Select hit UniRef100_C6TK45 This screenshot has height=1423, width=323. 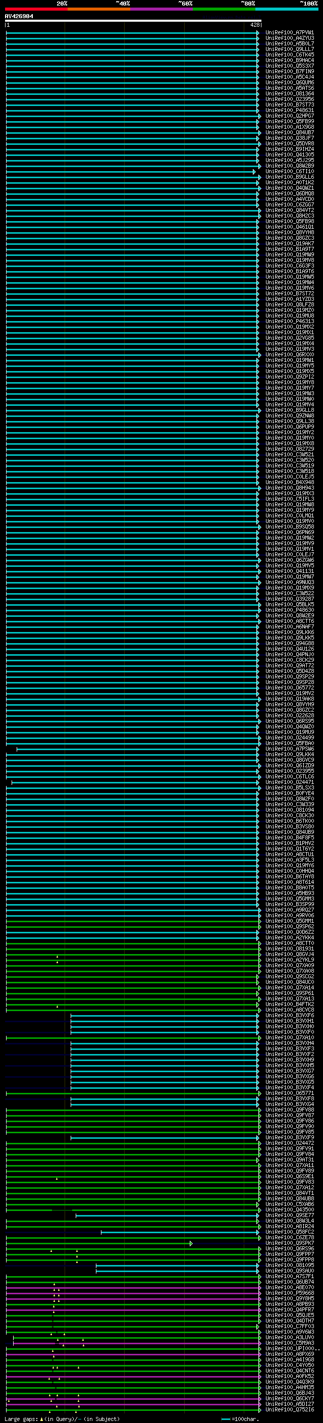click(x=290, y=55)
